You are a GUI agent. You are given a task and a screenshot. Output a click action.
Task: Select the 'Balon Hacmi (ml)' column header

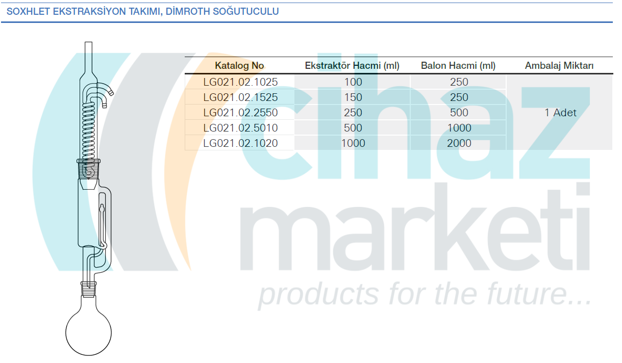(x=458, y=65)
